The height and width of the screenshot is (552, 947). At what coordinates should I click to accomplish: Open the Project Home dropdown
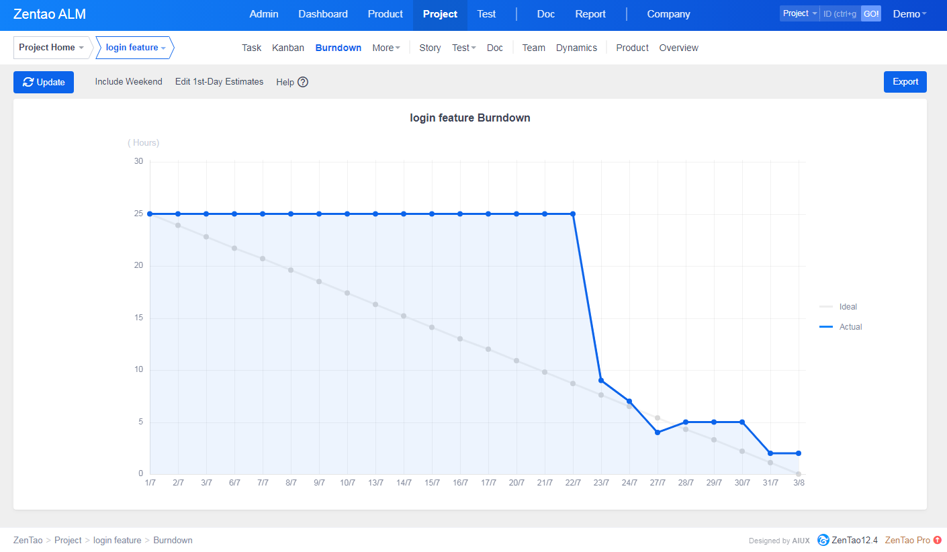point(52,48)
